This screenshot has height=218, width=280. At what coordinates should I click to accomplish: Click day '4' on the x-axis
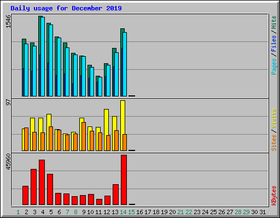(x=43, y=212)
